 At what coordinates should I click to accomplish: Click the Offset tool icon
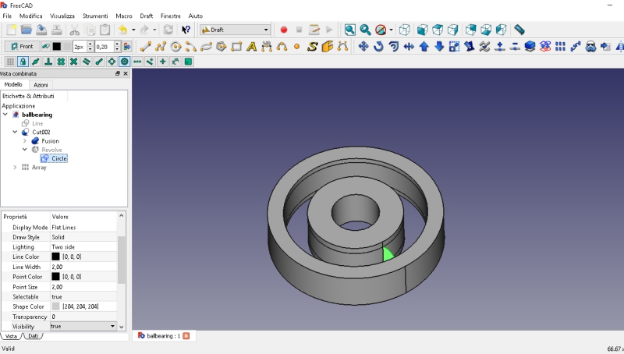(x=394, y=47)
